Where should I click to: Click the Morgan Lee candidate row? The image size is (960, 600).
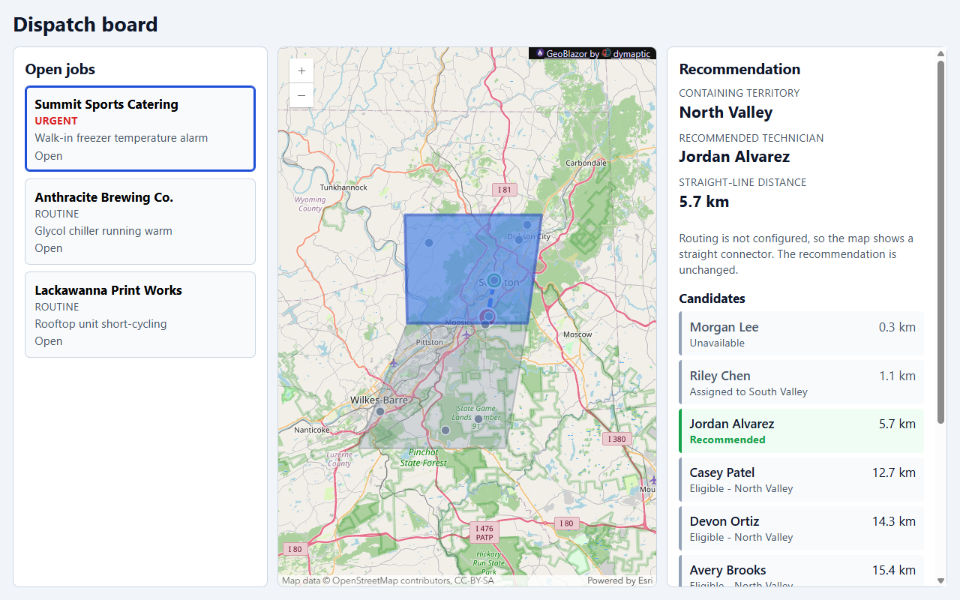coord(801,334)
